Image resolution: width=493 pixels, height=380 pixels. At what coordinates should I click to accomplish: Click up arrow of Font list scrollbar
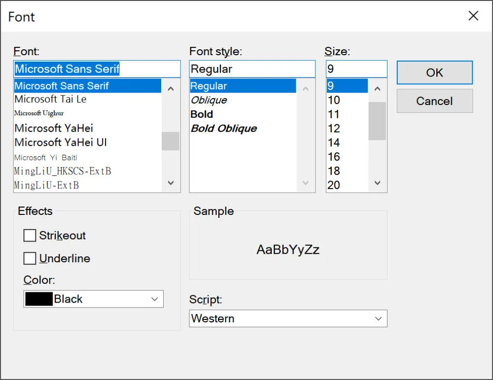click(171, 89)
